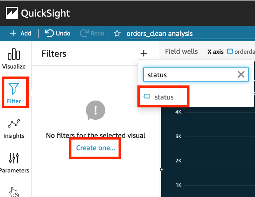The height and width of the screenshot is (197, 255).
Task: Click the Field wells label
Action: (x=181, y=51)
